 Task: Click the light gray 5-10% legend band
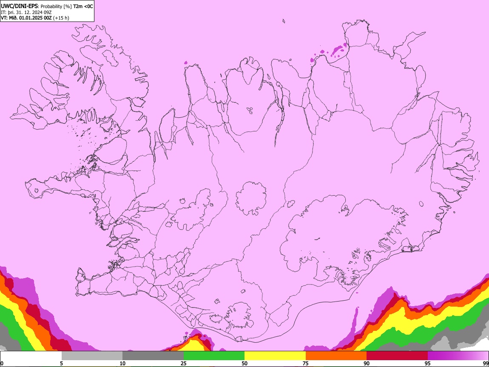tap(92, 356)
